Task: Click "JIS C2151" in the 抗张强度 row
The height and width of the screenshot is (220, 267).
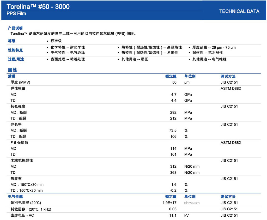Action: click(229, 106)
